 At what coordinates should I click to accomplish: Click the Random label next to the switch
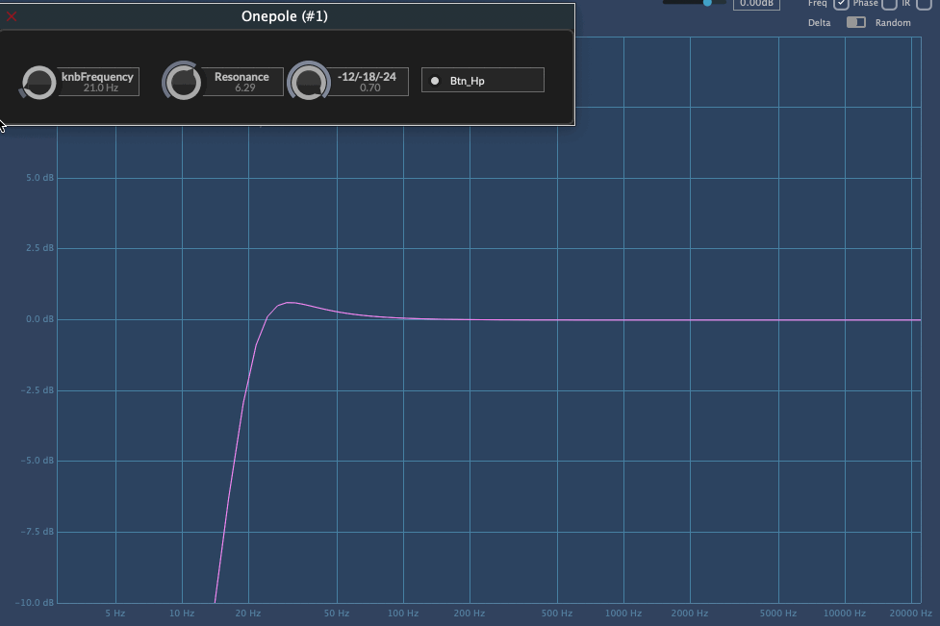click(893, 23)
